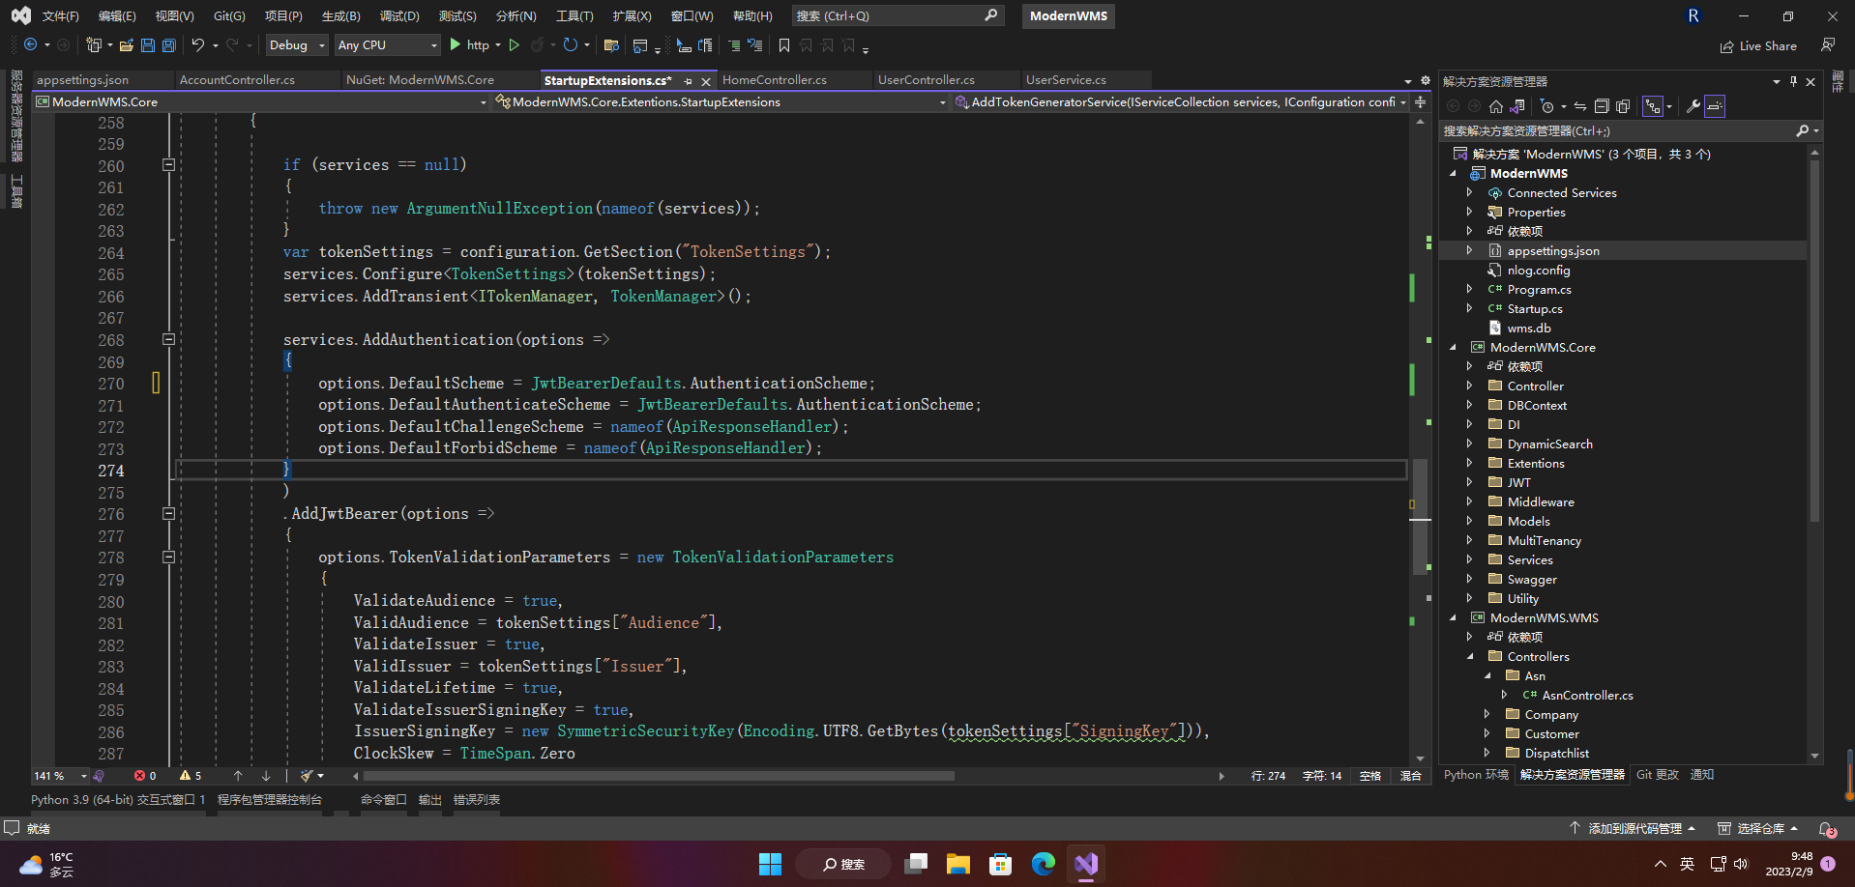
Task: Toggle Preview Selected Items icon
Action: click(1715, 106)
